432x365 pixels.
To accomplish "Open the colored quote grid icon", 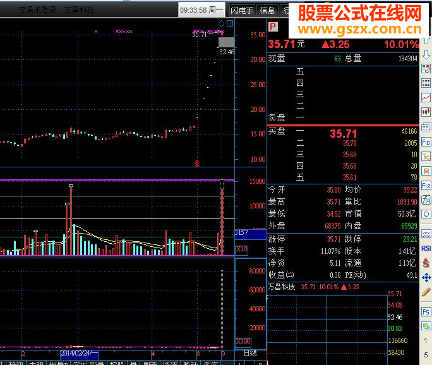I will pos(426,83).
